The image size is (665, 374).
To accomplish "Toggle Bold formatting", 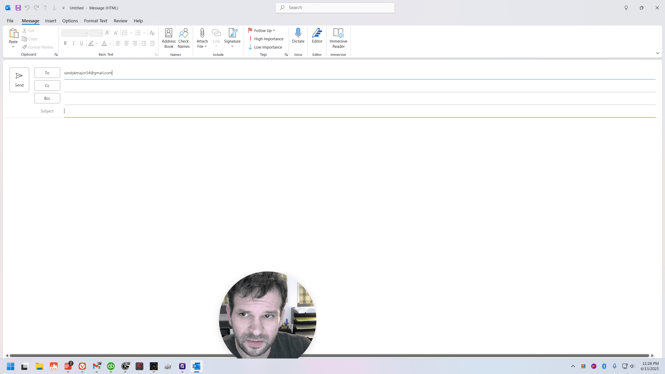I will click(x=65, y=43).
